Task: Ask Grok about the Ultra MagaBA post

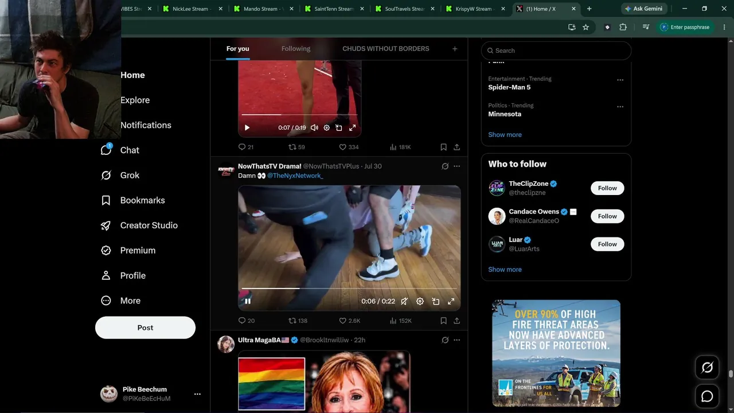Action: coord(445,340)
